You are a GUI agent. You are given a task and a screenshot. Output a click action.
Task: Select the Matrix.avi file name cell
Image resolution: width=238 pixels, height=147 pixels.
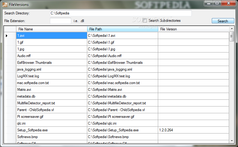coord(51,90)
